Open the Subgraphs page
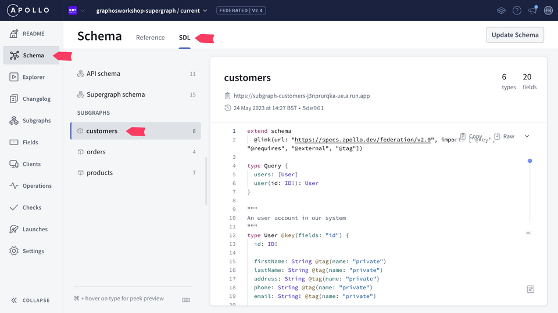Screen dimensions: 558x313 [31, 121]
